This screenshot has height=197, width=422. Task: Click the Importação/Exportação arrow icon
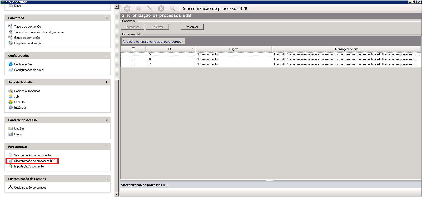click(x=11, y=166)
